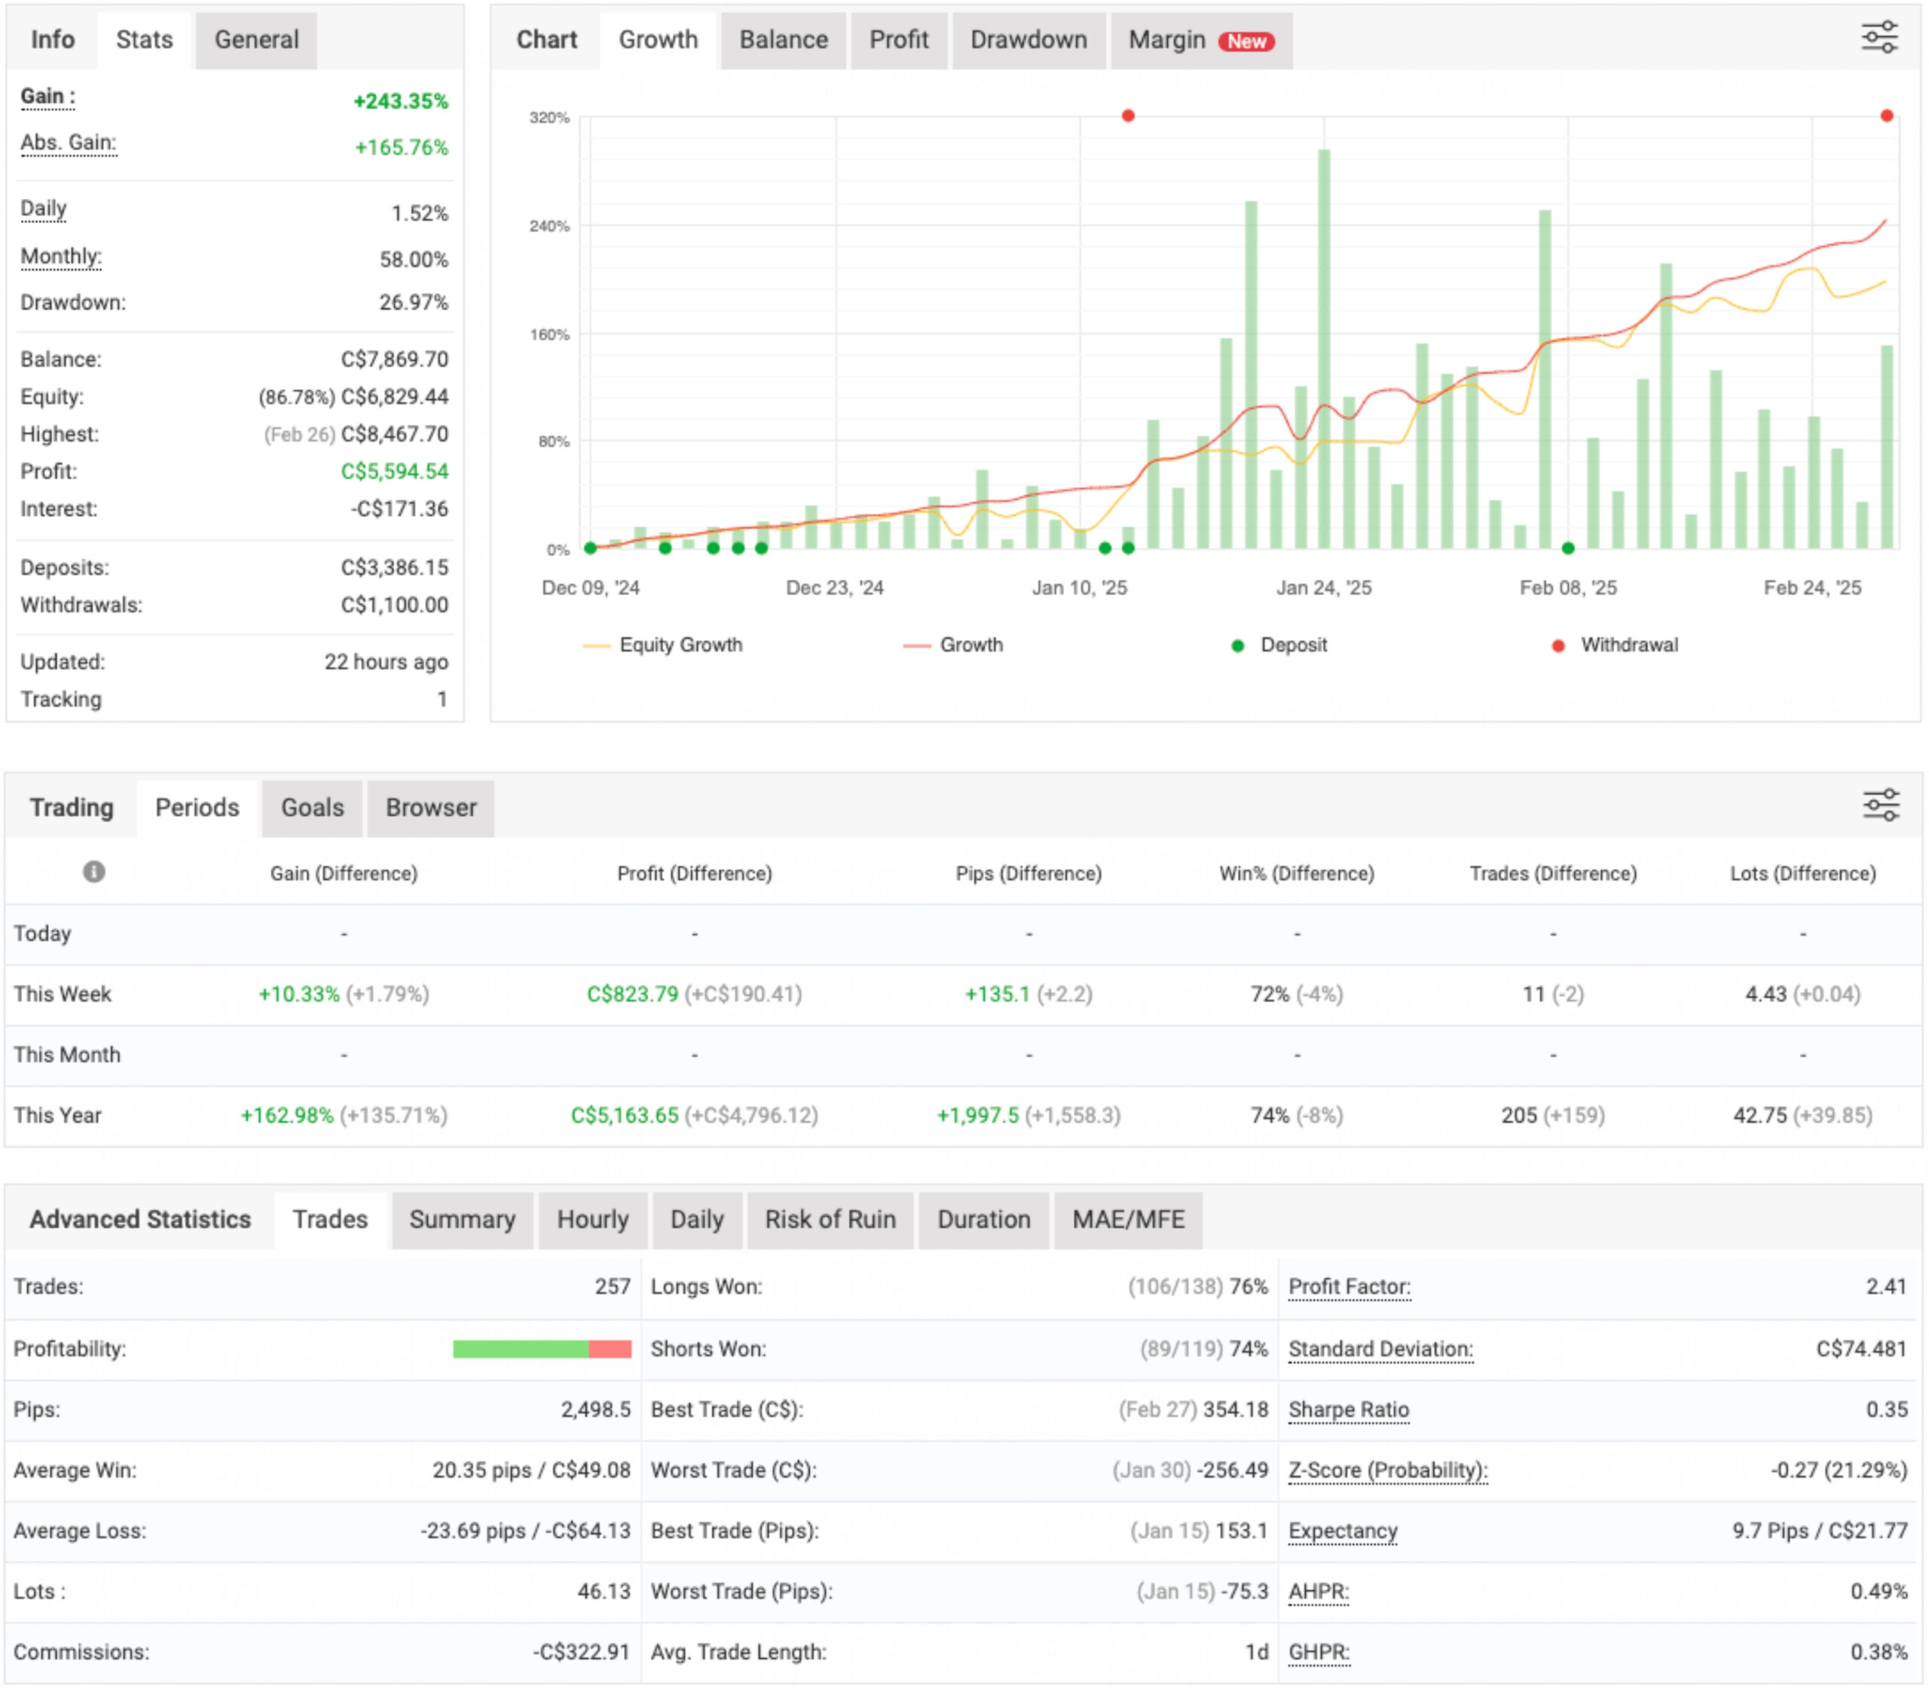Open the Drawdown chart tab
Viewport: 1929px width, 1698px height.
[1028, 40]
